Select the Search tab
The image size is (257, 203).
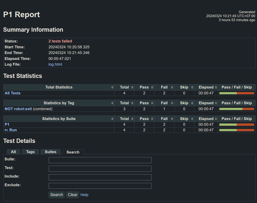click(x=73, y=152)
